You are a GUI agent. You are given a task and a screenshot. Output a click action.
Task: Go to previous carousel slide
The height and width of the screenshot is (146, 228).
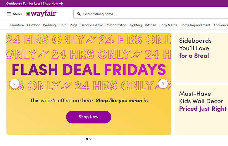tap(15, 84)
